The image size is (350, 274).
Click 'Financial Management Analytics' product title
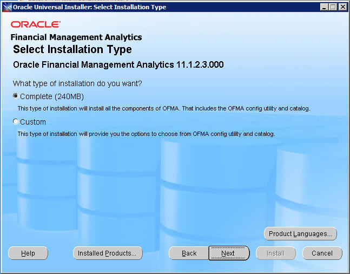[x=76, y=37]
